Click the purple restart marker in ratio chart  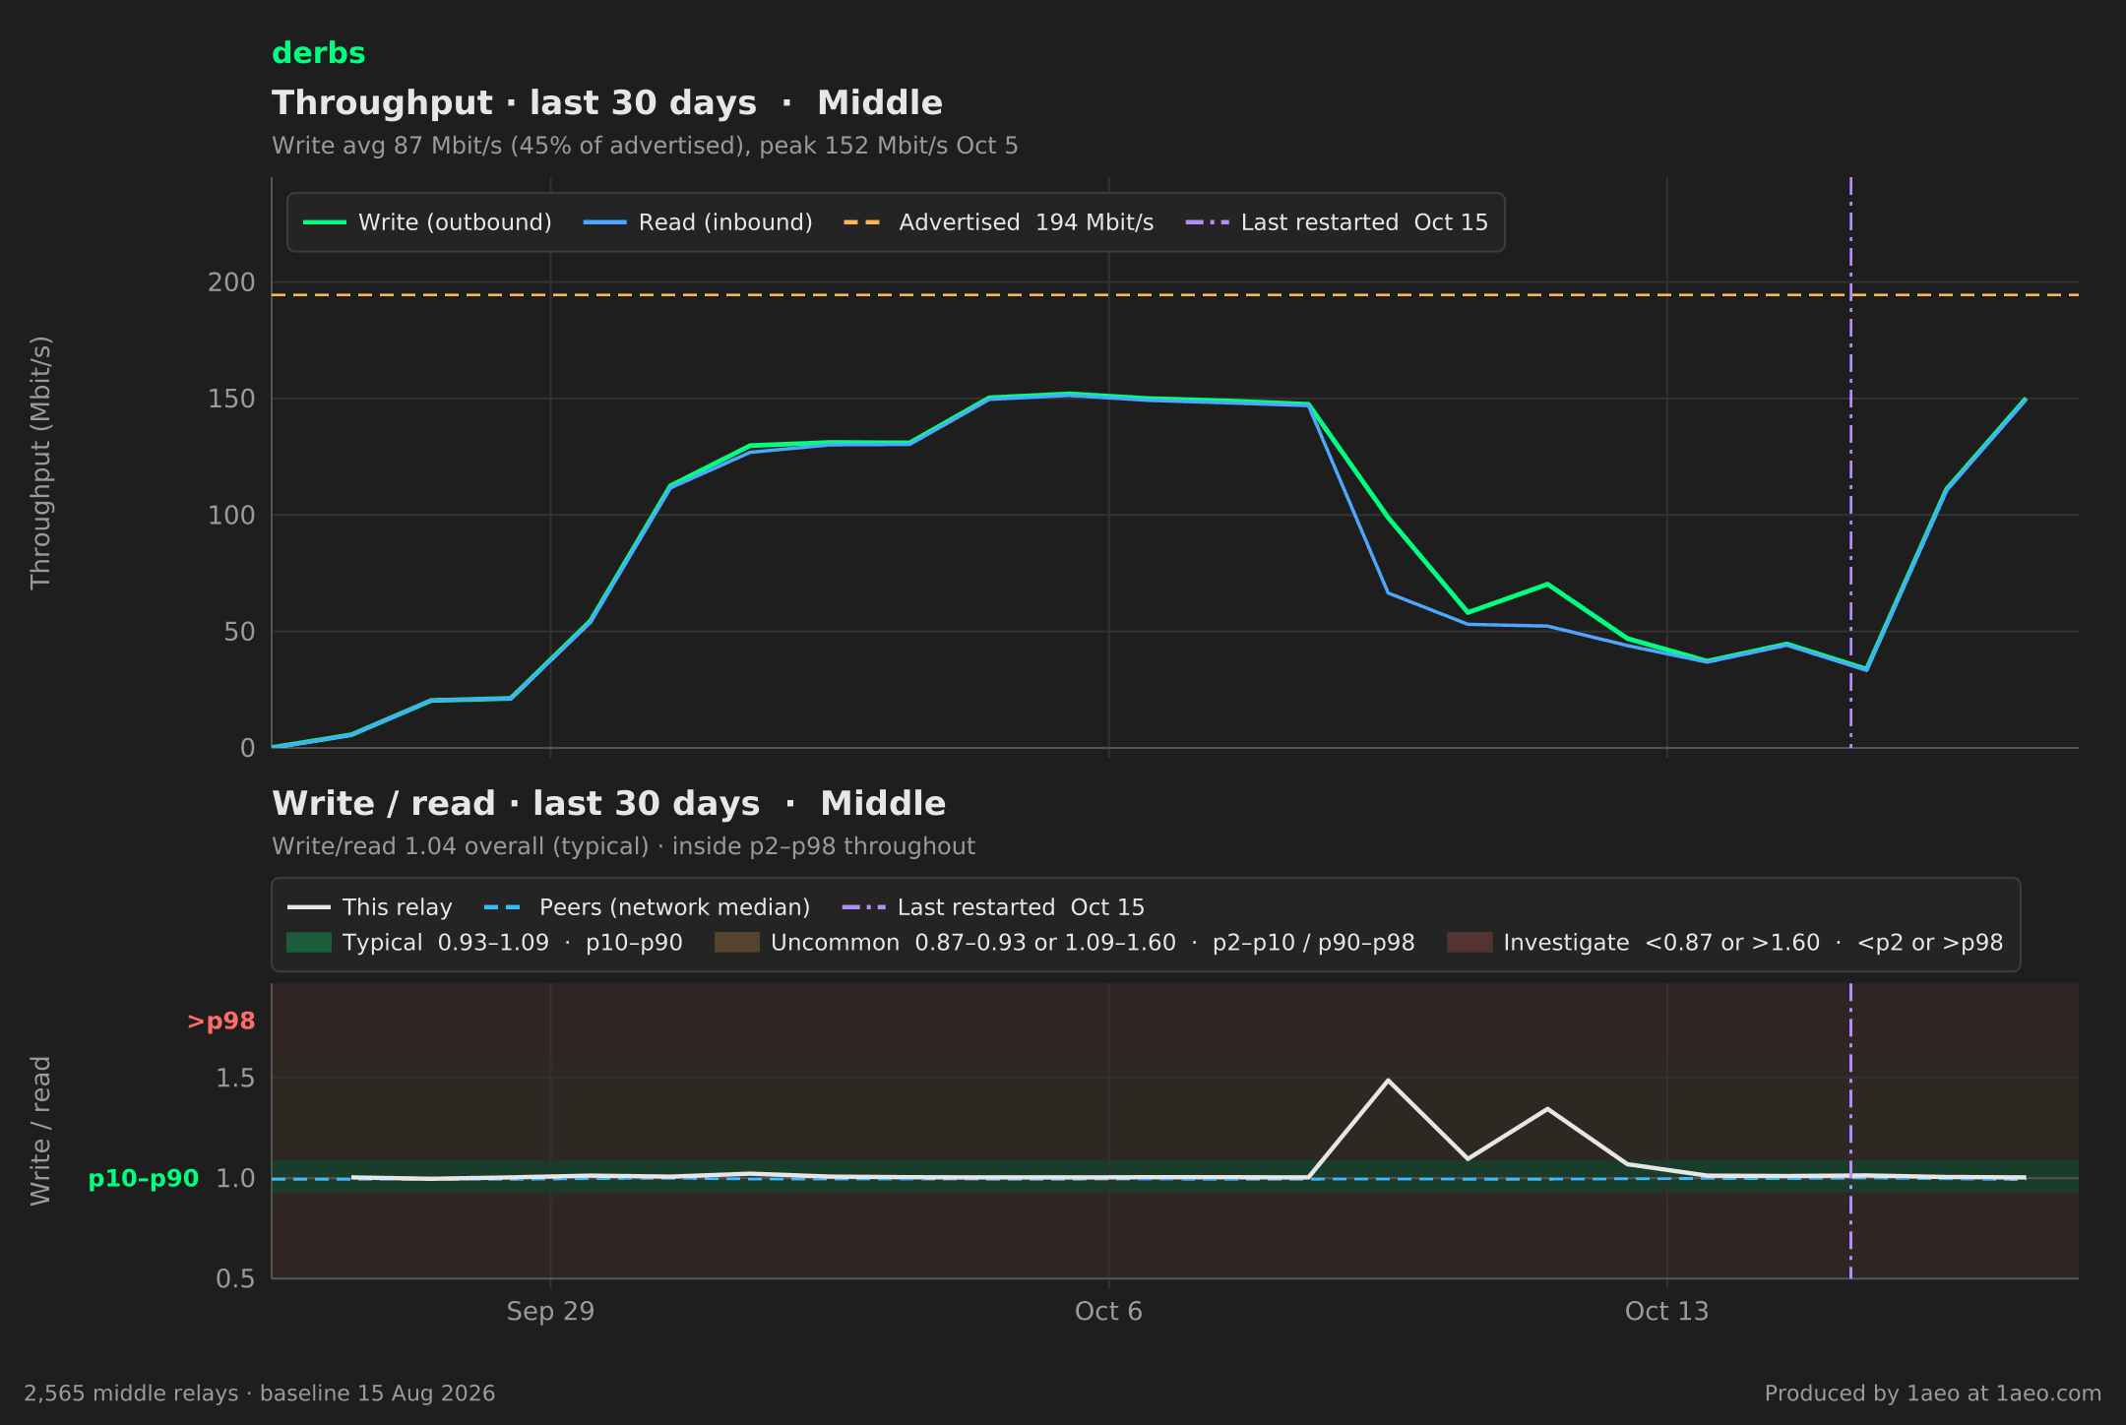click(x=1850, y=1131)
